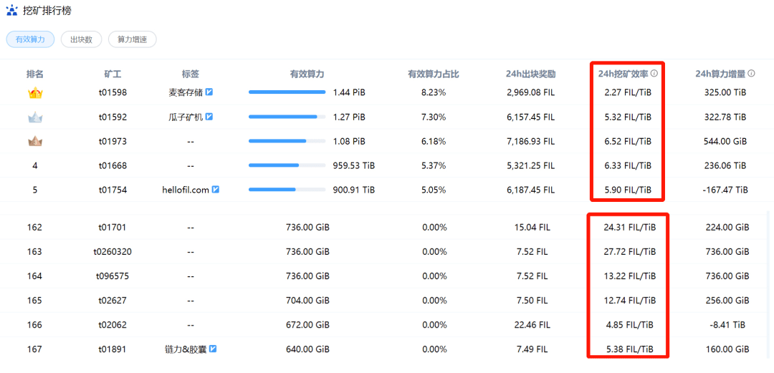
Task: Click the verified badge next to 麦客存储
Action: pos(209,92)
